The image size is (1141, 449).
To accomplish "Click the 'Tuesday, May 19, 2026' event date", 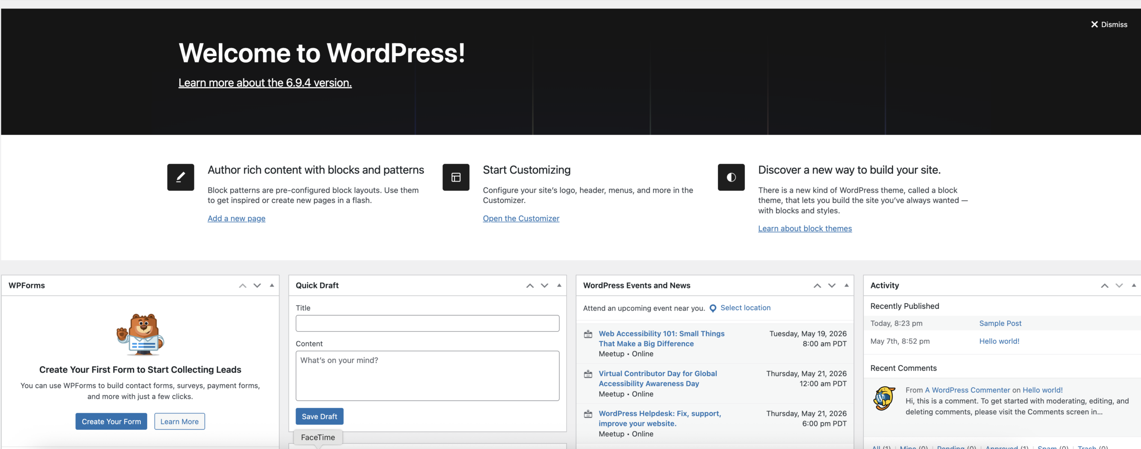I will click(x=808, y=334).
